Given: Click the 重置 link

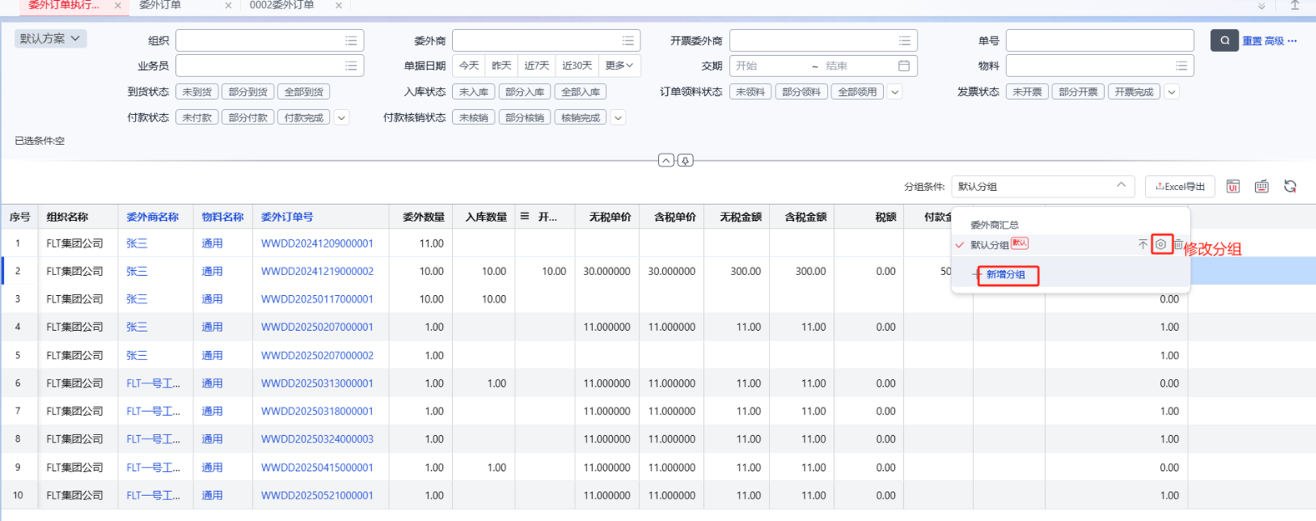Looking at the screenshot, I should (x=1252, y=40).
